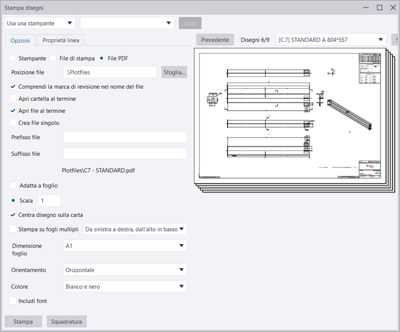Select the File PDF radio option
Image resolution: width=400 pixels, height=332 pixels.
tap(102, 58)
